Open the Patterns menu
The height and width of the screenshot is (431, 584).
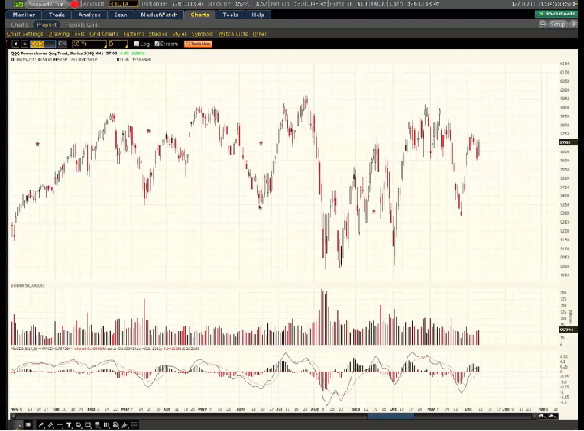[x=134, y=34]
